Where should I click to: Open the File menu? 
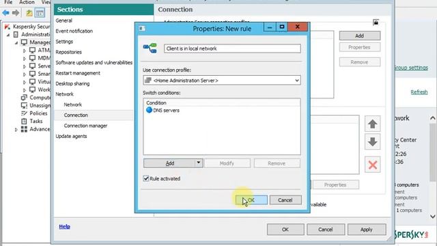(8, 2)
